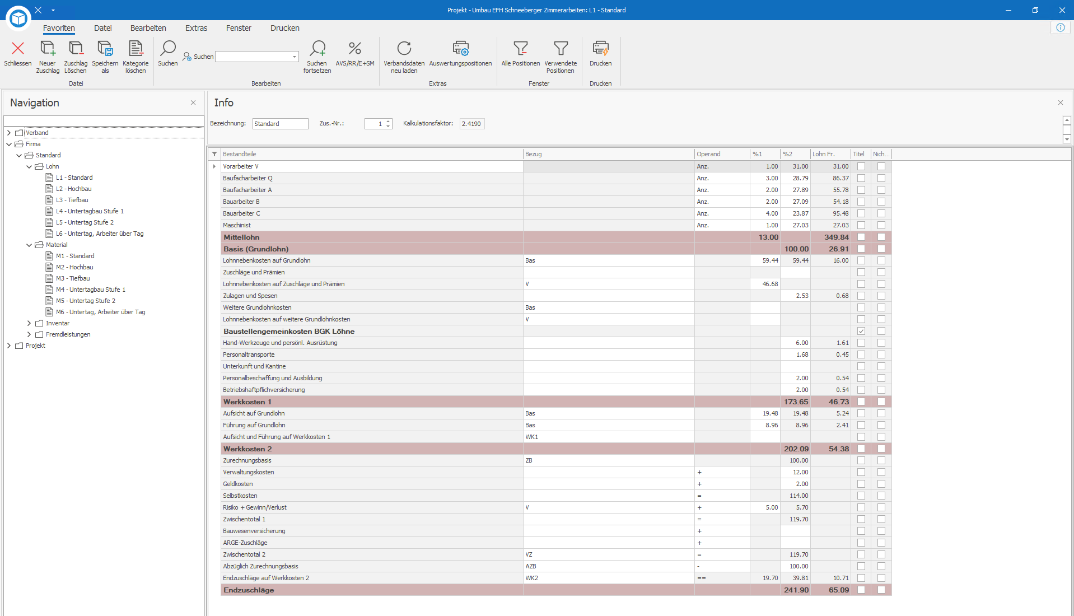1074x616 pixels.
Task: Select L3 - Tiefbau in tree
Action: coord(72,200)
